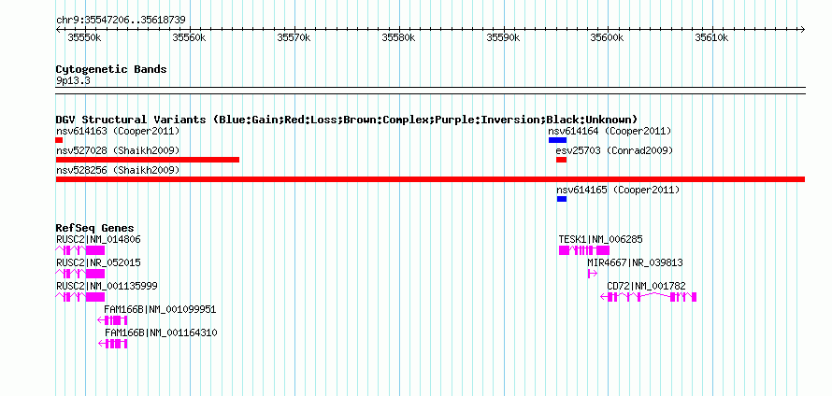Click the 35590k ruler tick label

[503, 37]
